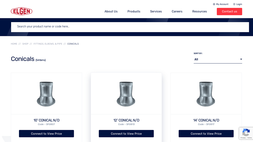The image size is (253, 142).
Task: Open the Fittings, Elbows, & Pipe breadcrumb
Action: [x=48, y=44]
